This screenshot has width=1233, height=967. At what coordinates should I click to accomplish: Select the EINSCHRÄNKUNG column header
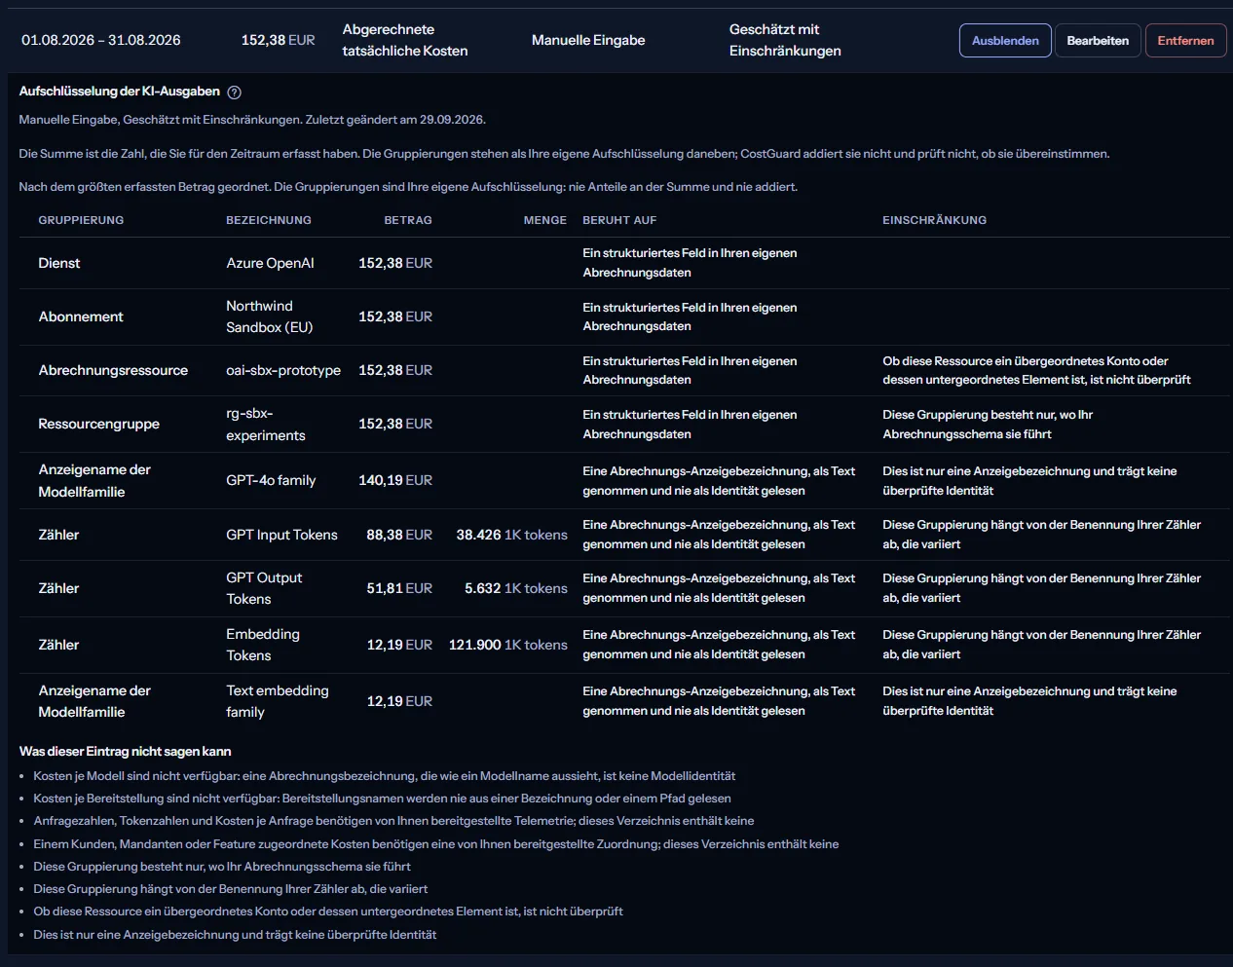pos(935,220)
